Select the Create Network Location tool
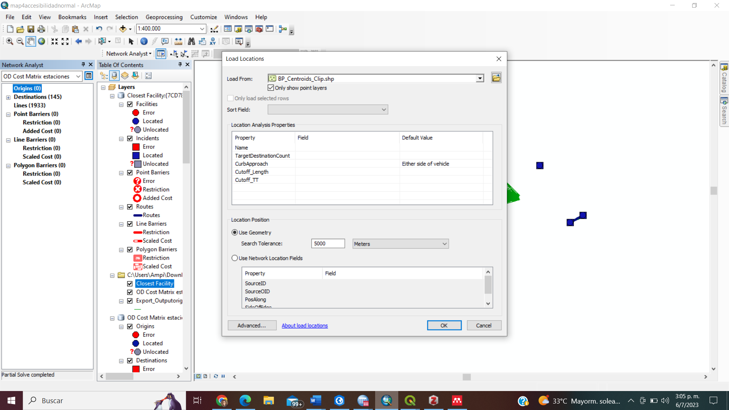729x410 pixels. point(174,54)
